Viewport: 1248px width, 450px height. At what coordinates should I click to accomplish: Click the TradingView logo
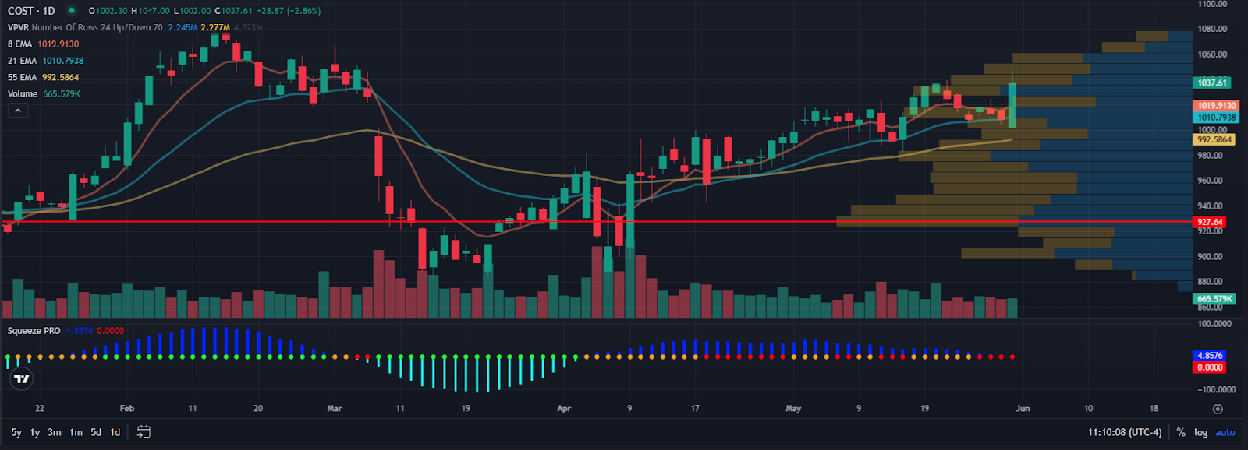point(22,379)
